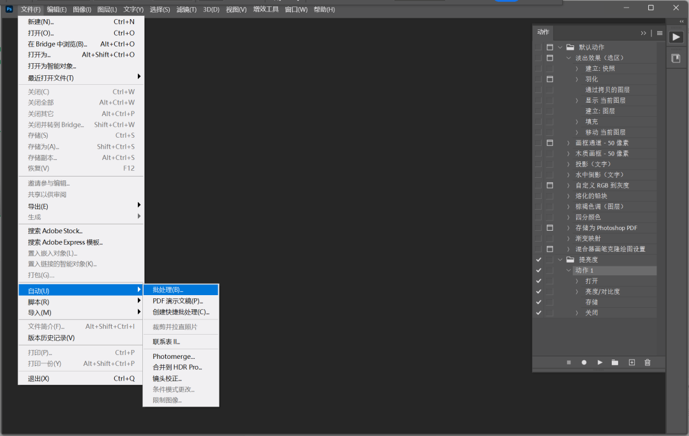Toggle dialog icon for 画框通道 - 50 像素
The width and height of the screenshot is (689, 436).
point(550,143)
